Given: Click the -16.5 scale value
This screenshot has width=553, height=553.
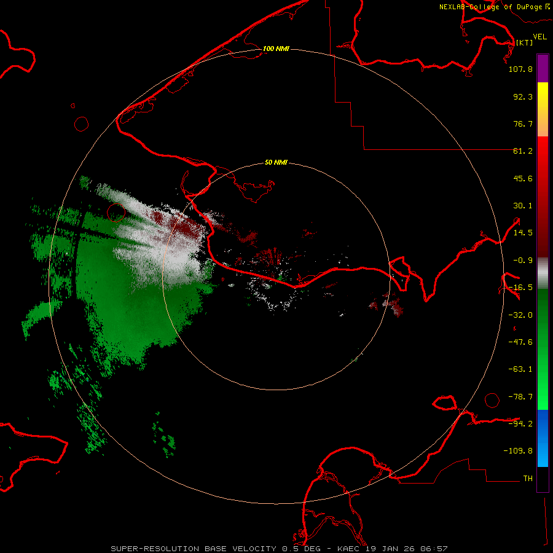Looking at the screenshot, I should click(x=520, y=288).
